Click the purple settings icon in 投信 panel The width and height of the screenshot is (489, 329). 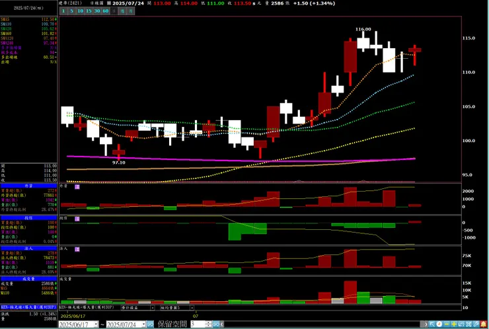tap(77, 219)
